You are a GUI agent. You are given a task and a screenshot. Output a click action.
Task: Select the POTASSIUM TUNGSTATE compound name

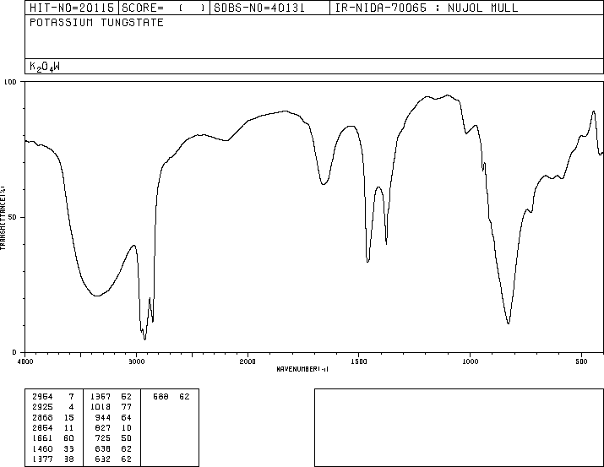pyautogui.click(x=96, y=23)
